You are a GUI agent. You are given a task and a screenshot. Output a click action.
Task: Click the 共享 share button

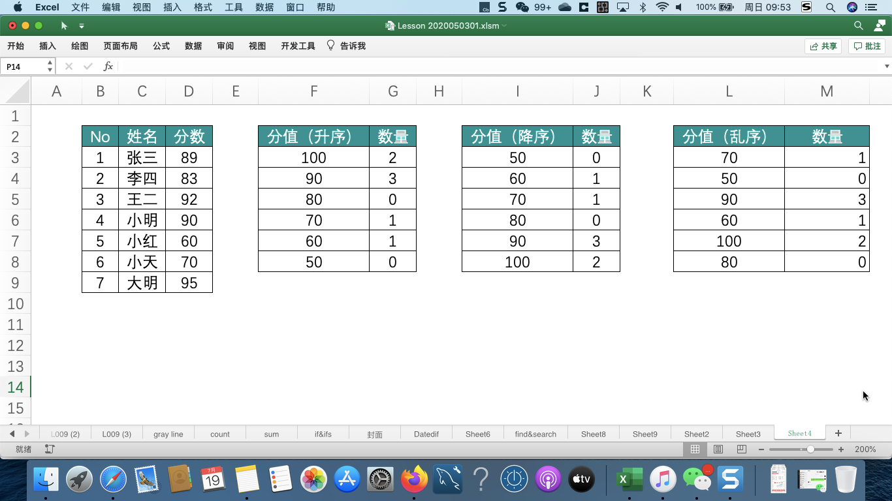pos(823,46)
